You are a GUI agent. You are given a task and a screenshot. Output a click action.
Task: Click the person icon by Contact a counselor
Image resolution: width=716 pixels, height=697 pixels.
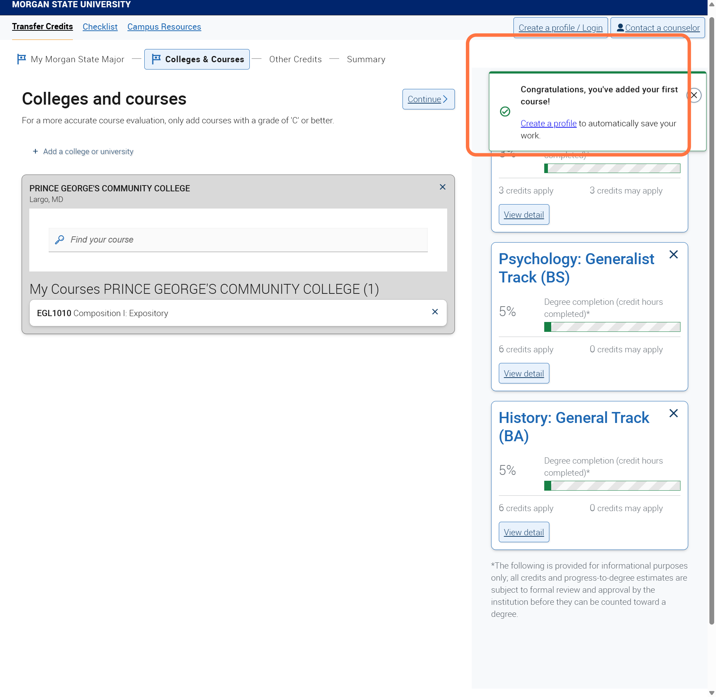620,27
